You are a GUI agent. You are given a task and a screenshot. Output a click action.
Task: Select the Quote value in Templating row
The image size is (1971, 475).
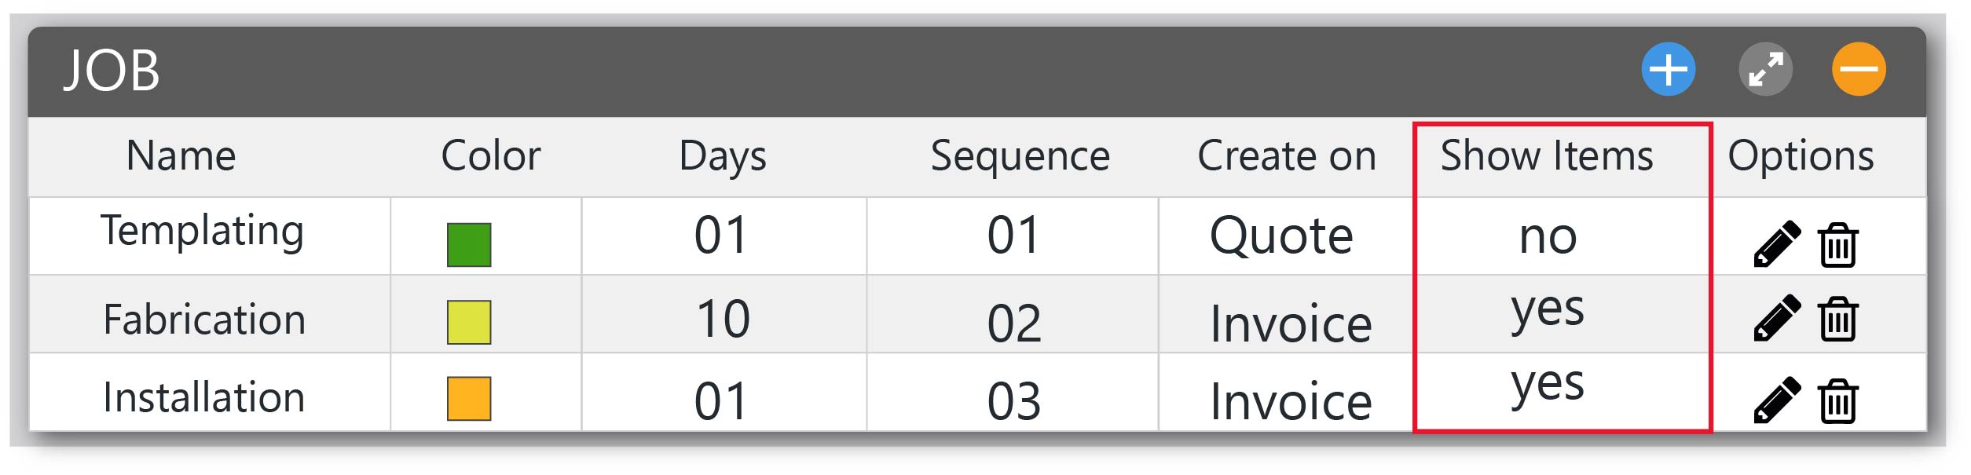pyautogui.click(x=1281, y=236)
